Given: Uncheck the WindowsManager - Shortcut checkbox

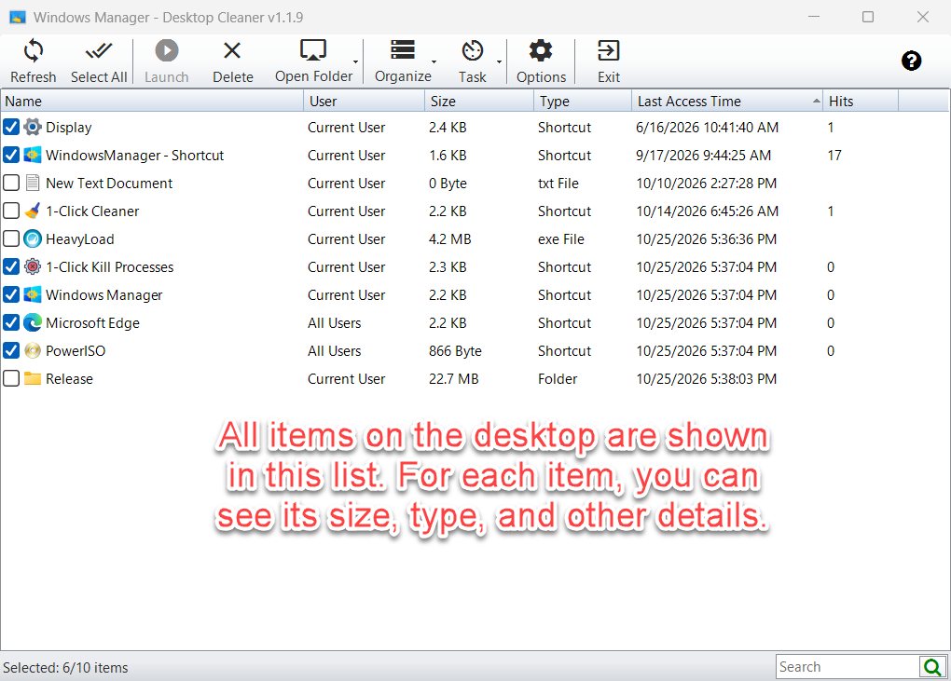Looking at the screenshot, I should [11, 155].
